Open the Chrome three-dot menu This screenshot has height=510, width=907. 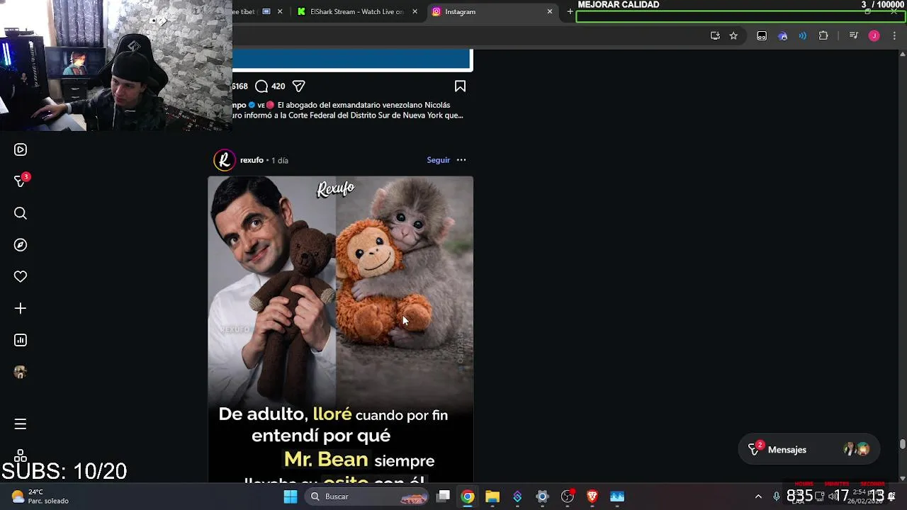coord(894,35)
